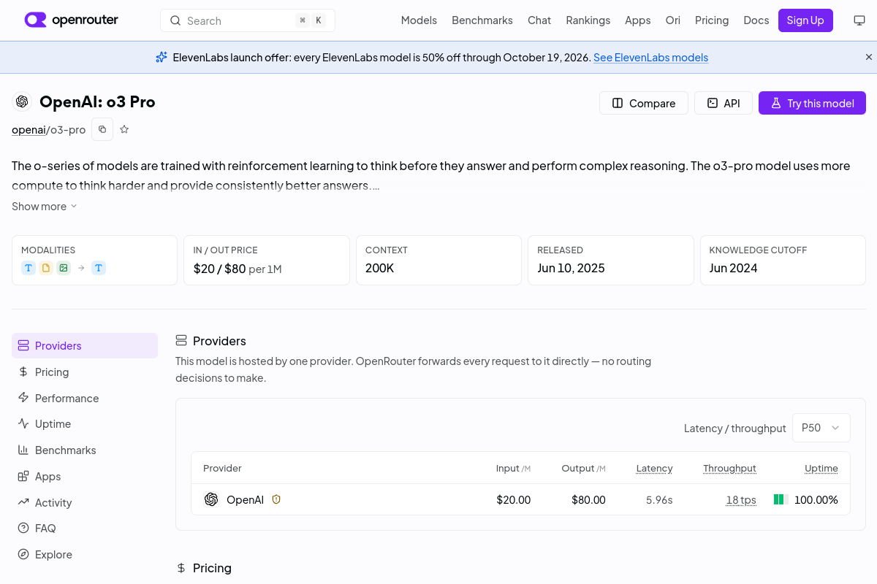Open the P50 latency percentile dropdown
877x584 pixels.
[821, 428]
